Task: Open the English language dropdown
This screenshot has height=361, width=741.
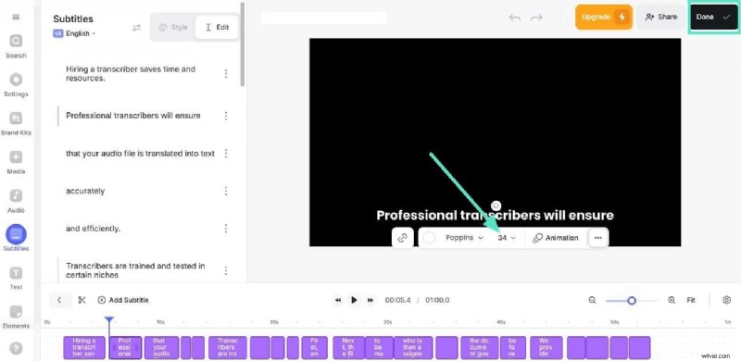Action: click(75, 33)
